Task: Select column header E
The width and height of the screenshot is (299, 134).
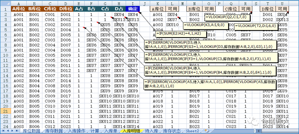Action: click(79, 4)
